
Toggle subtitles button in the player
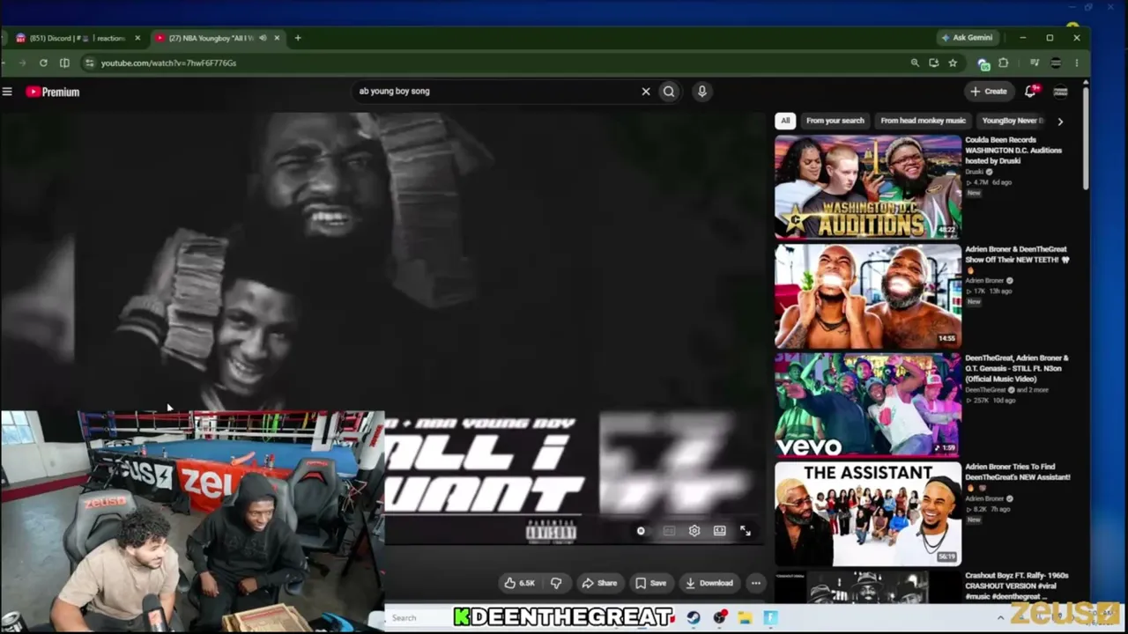tap(669, 531)
